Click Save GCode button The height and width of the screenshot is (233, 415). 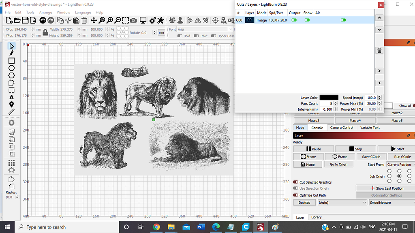tap(371, 157)
